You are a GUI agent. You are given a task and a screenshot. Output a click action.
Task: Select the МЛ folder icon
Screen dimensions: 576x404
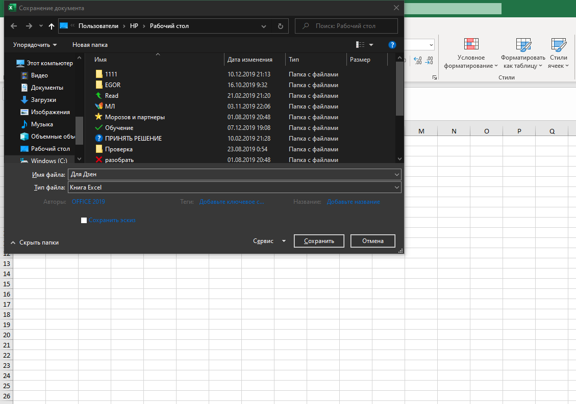[99, 106]
